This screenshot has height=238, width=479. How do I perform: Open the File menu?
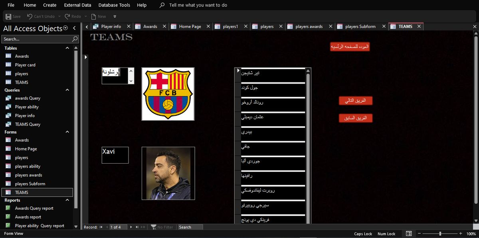point(11,5)
